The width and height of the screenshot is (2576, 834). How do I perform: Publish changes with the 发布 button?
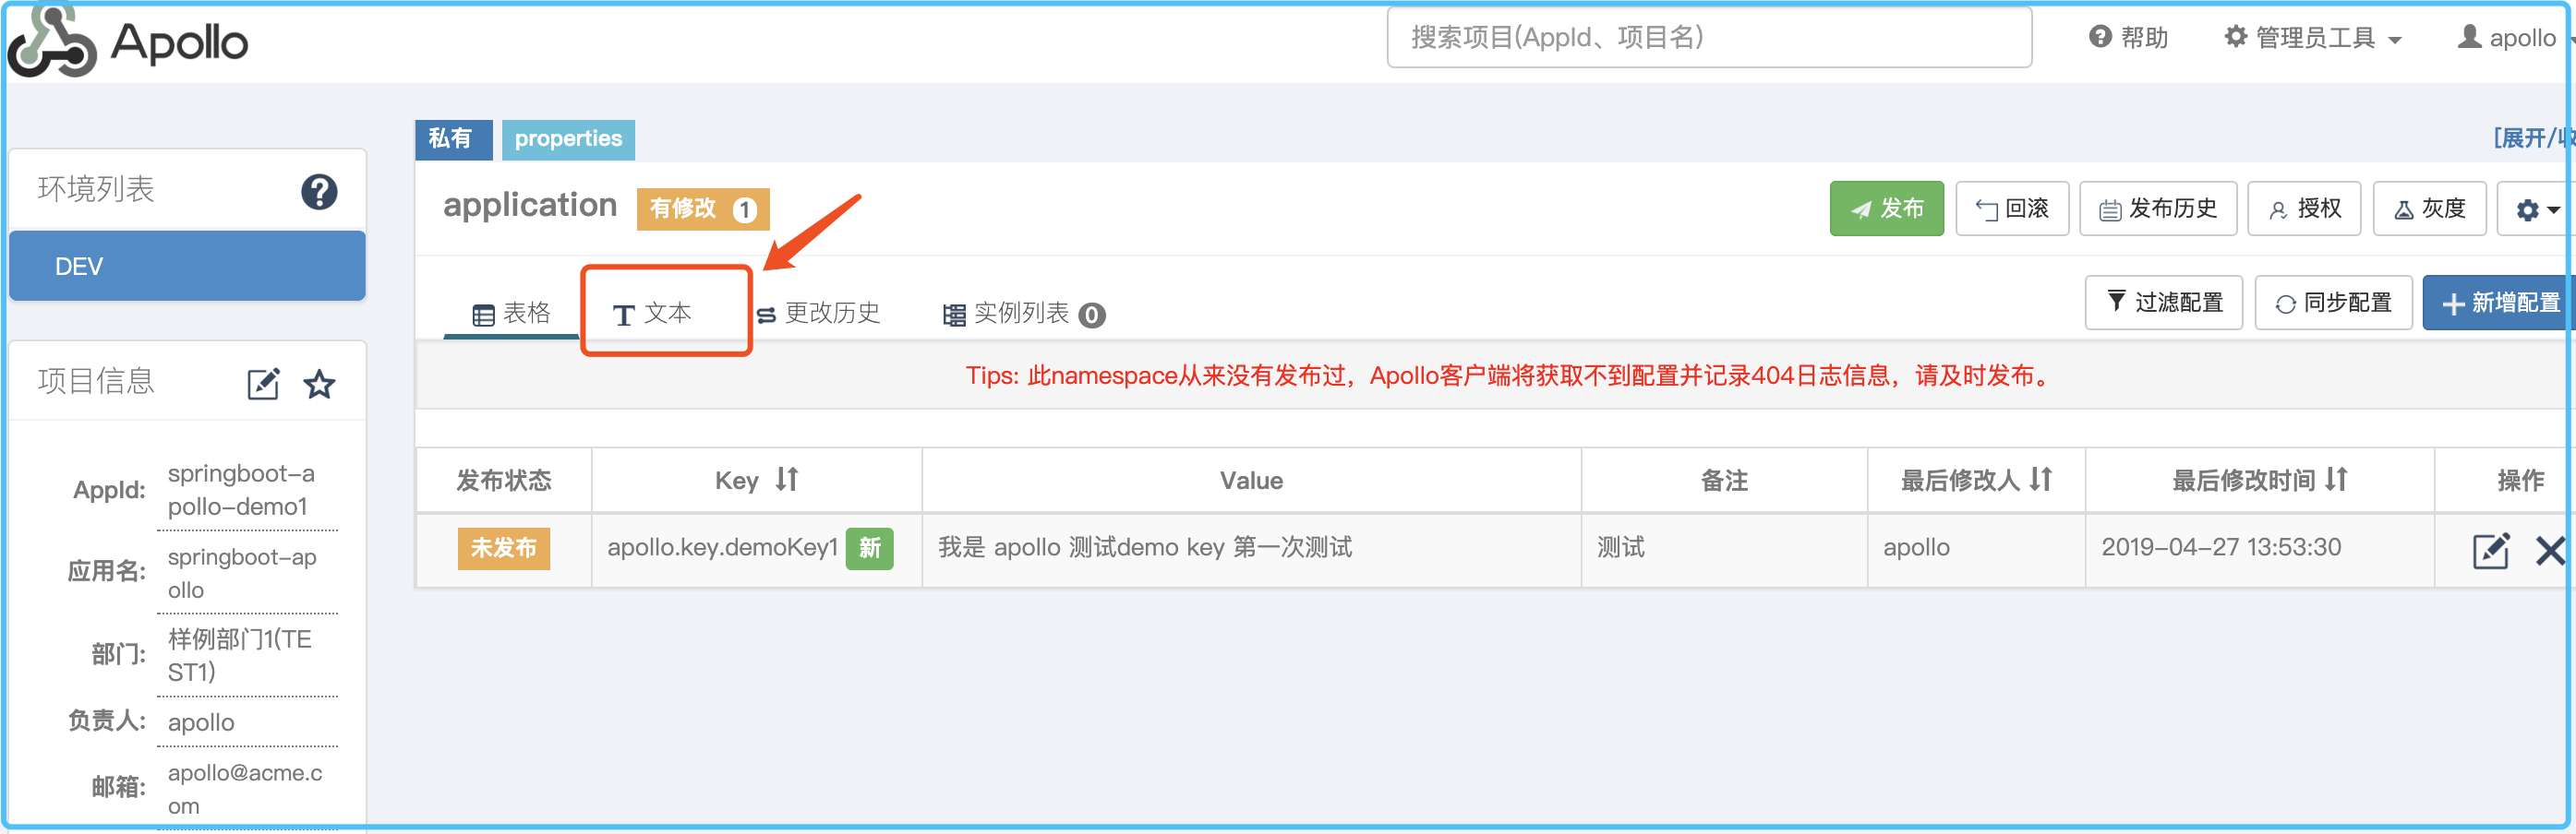[x=1886, y=208]
